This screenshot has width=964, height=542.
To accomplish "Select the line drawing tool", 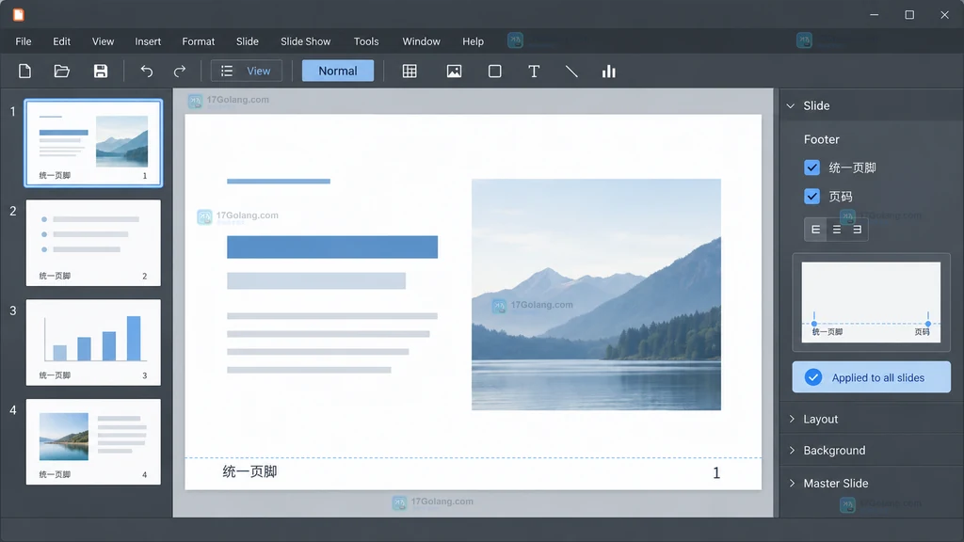I will (571, 72).
